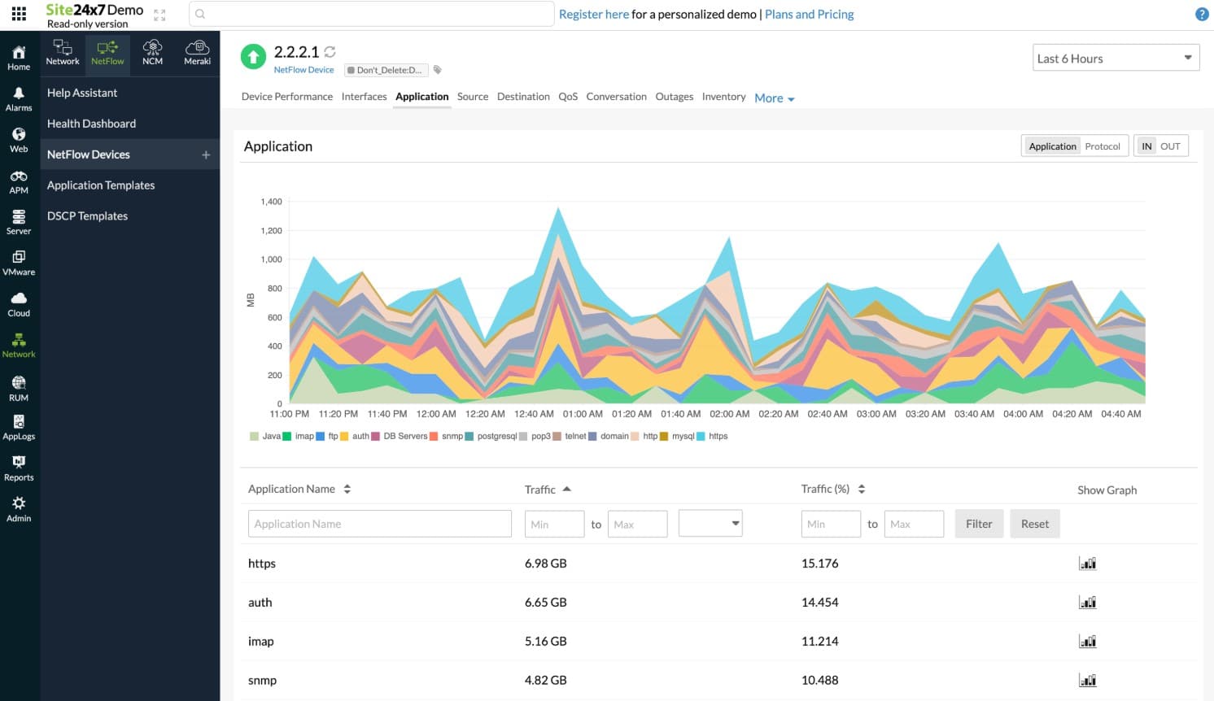Click refresh icon next to 2.2.2.1
This screenshot has width=1214, height=701.
pos(330,52)
